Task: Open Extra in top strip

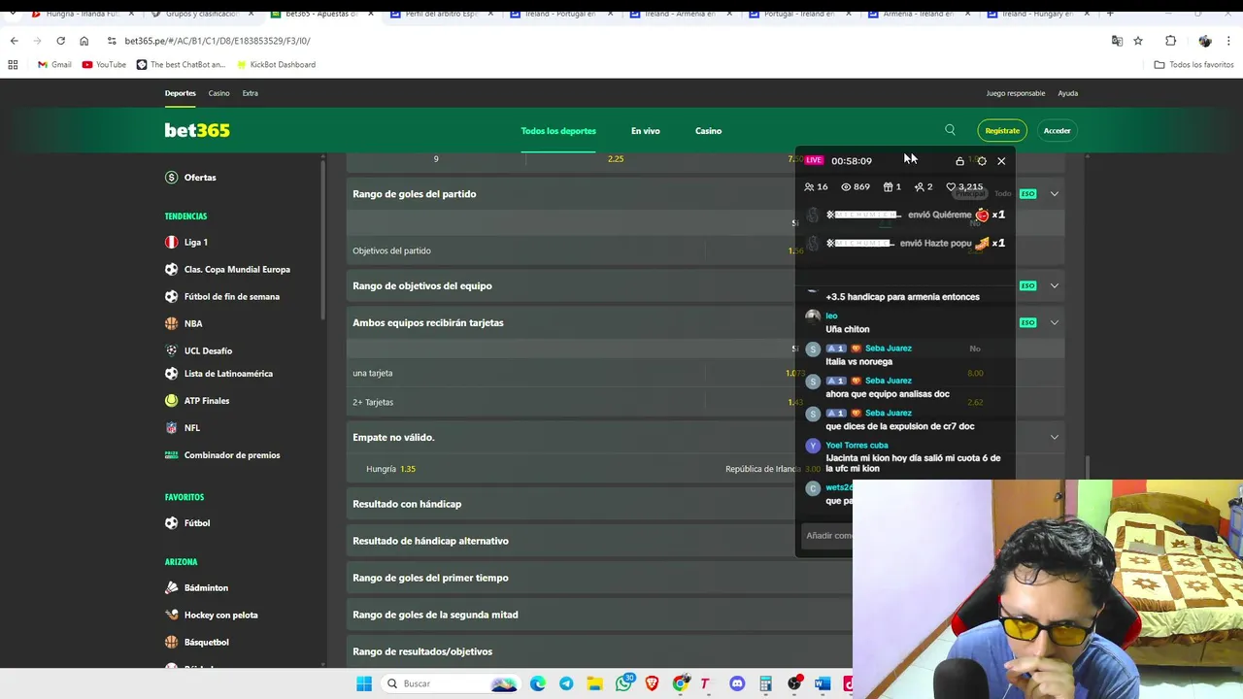Action: pyautogui.click(x=251, y=93)
